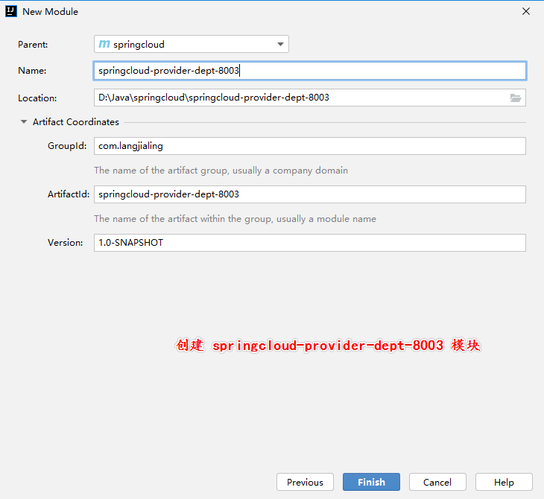Viewport: 544px width, 499px height.
Task: Click the GroupId hint about company domain
Action: tap(221, 171)
